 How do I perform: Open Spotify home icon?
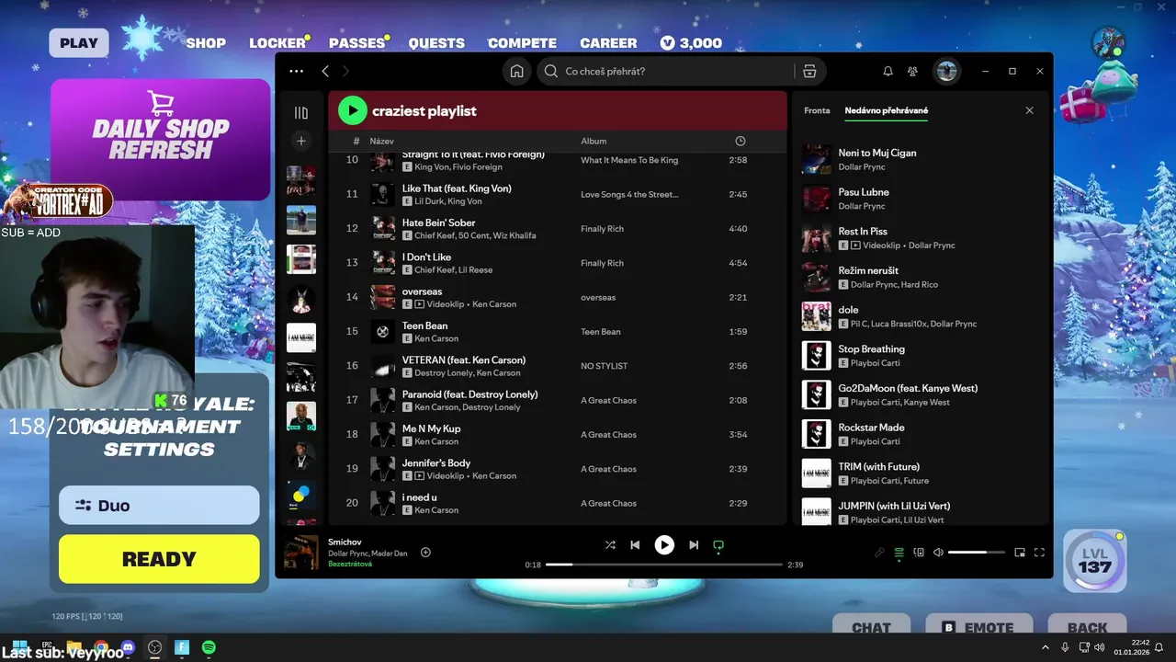pos(517,71)
